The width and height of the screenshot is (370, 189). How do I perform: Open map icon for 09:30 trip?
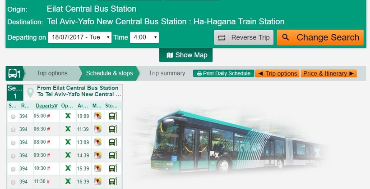(98, 155)
